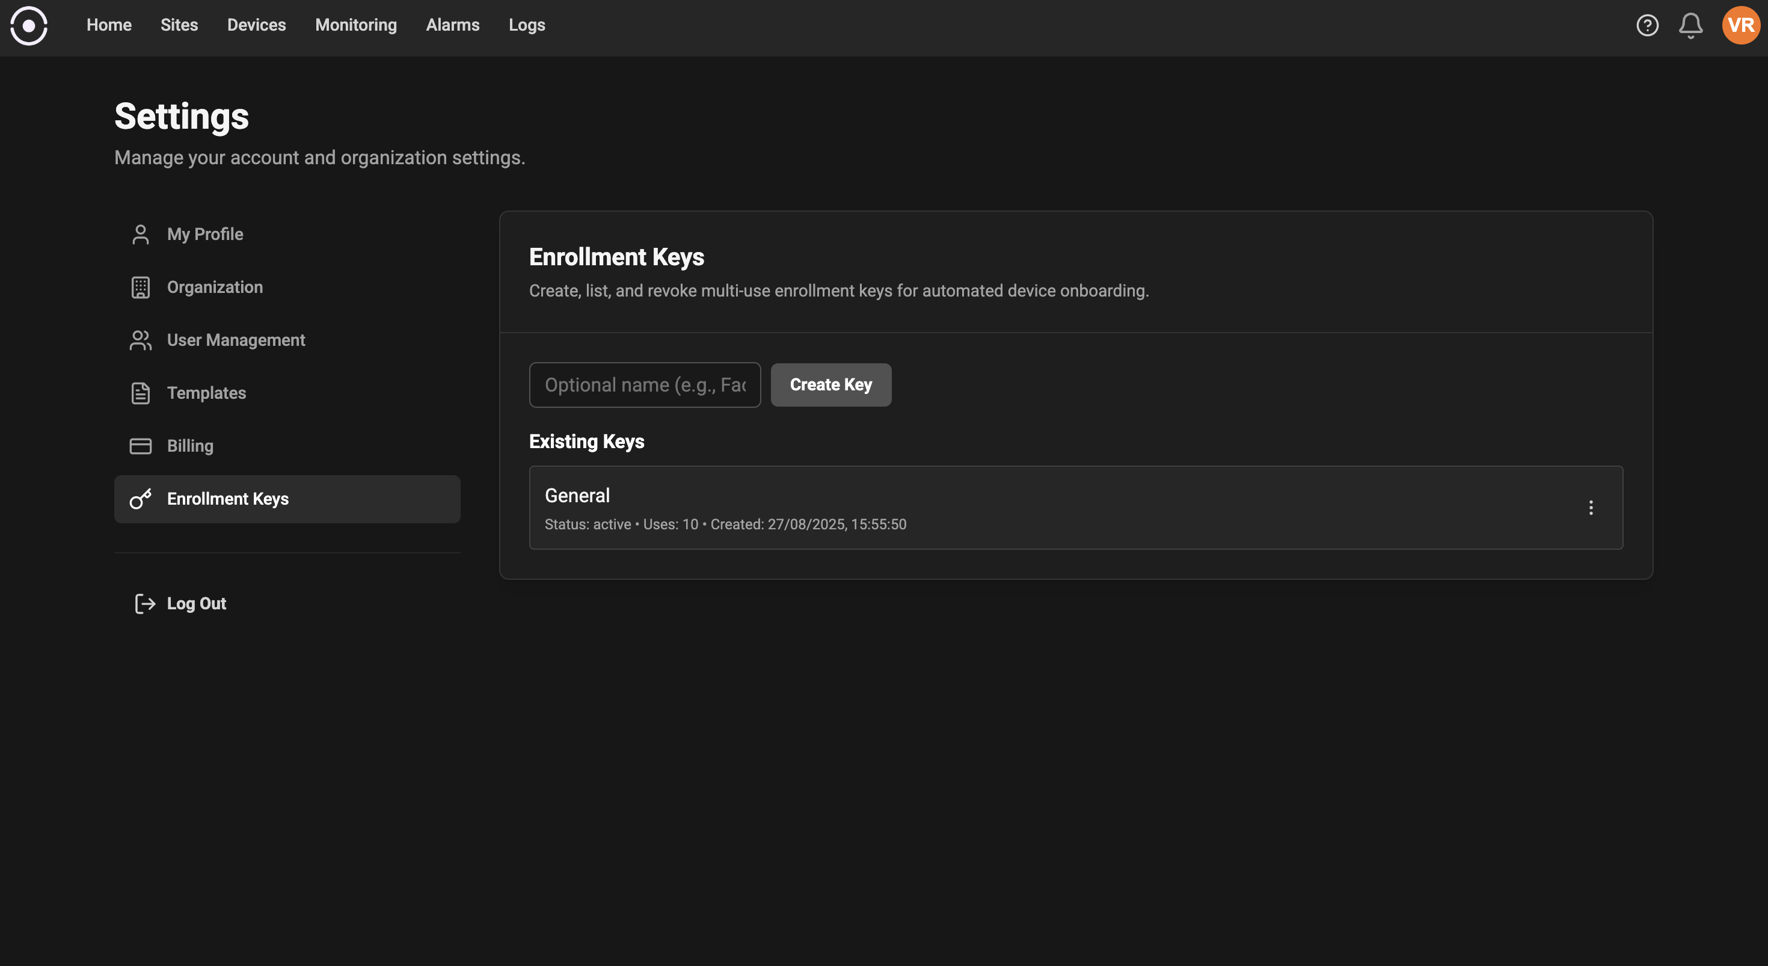Screen dimensions: 1768x966
Task: Click the help icon in the top bar
Action: tap(1647, 25)
